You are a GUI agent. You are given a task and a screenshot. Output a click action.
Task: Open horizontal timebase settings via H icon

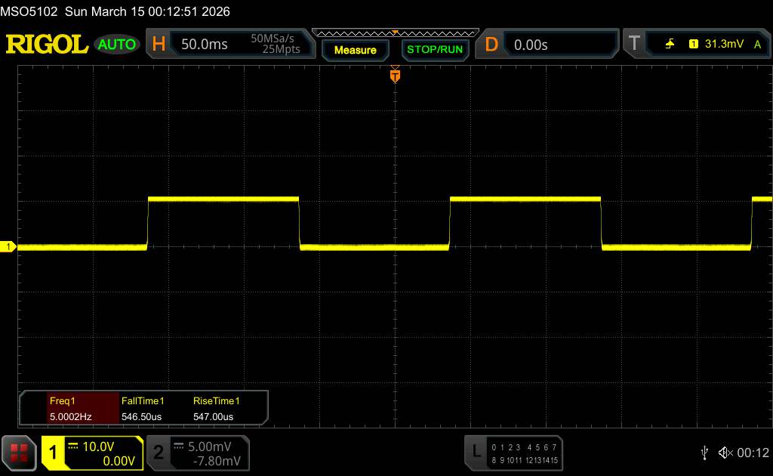click(x=159, y=45)
